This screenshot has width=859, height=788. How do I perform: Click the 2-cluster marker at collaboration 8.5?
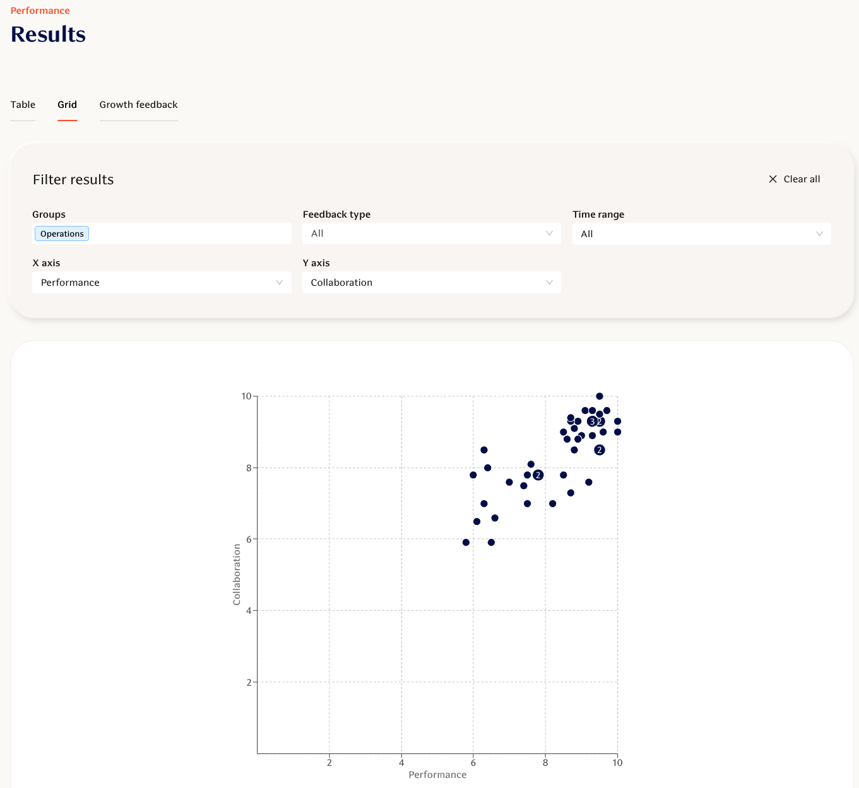(600, 450)
